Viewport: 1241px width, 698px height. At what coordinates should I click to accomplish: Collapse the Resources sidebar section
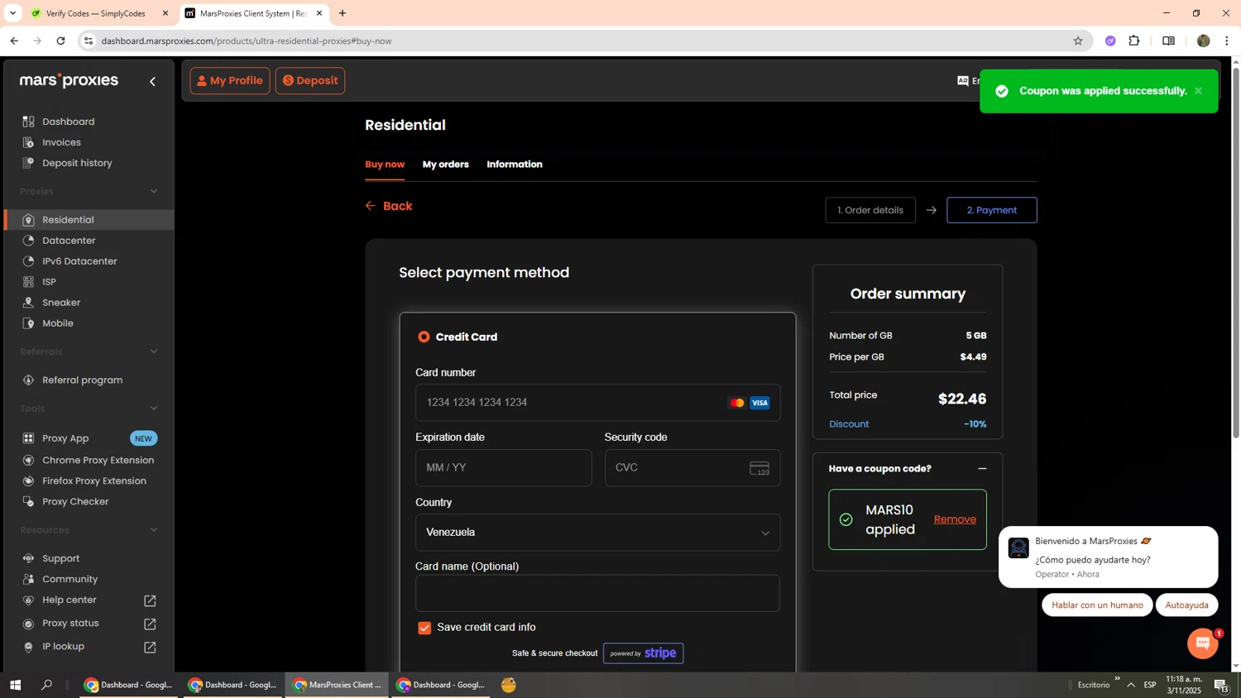pyautogui.click(x=154, y=530)
